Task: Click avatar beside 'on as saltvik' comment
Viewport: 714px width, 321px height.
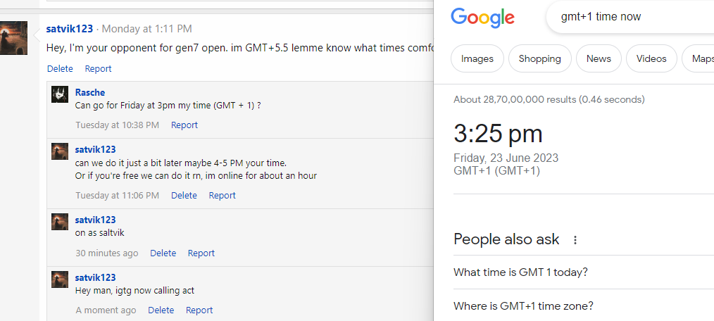Action: (60, 221)
